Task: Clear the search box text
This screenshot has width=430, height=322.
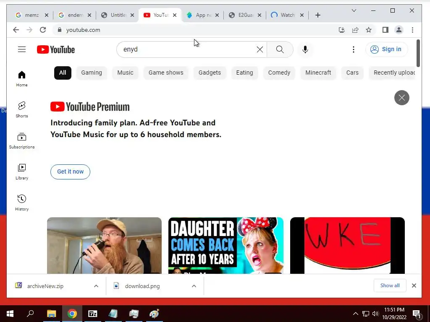Action: tap(260, 49)
